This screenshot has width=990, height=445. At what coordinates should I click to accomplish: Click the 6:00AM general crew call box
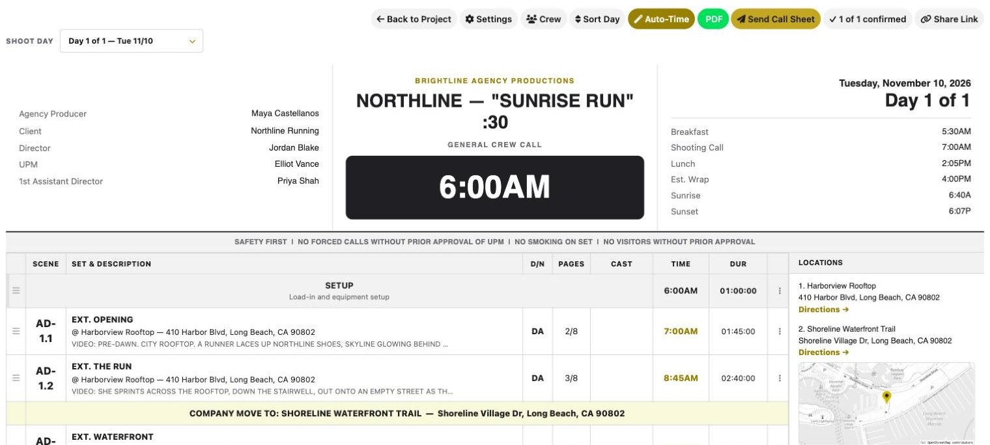click(x=495, y=188)
